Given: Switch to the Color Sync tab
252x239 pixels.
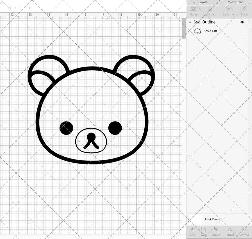Looking at the screenshot, I should [x=235, y=2].
